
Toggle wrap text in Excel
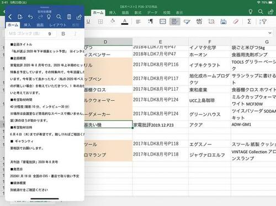click(x=174, y=21)
